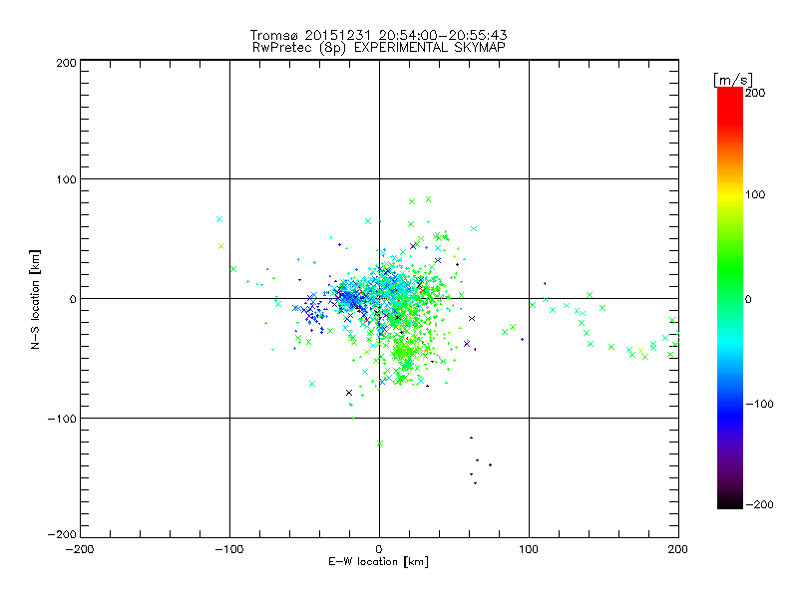The width and height of the screenshot is (798, 598).
Task: Click the 0 tick label on N-S axis
Action: point(73,300)
